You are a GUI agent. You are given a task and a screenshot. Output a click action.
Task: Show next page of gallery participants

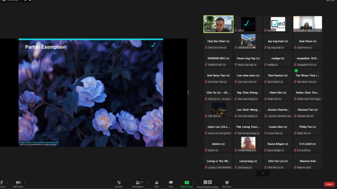click(x=263, y=173)
